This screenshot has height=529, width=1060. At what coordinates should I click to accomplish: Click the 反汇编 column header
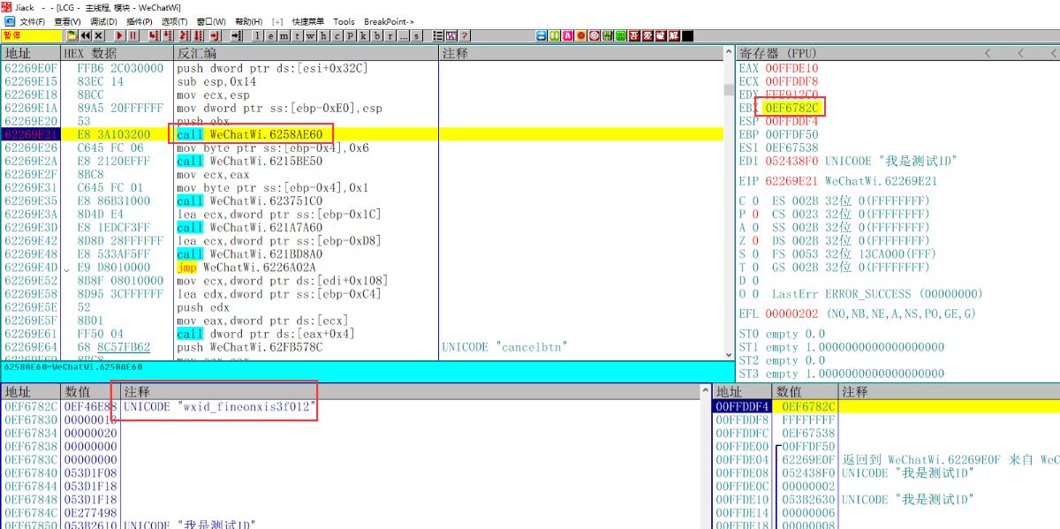[306, 54]
